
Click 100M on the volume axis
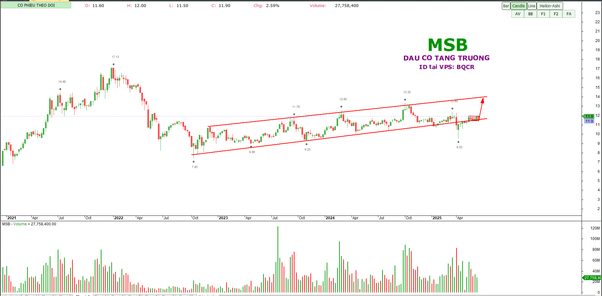click(x=595, y=239)
